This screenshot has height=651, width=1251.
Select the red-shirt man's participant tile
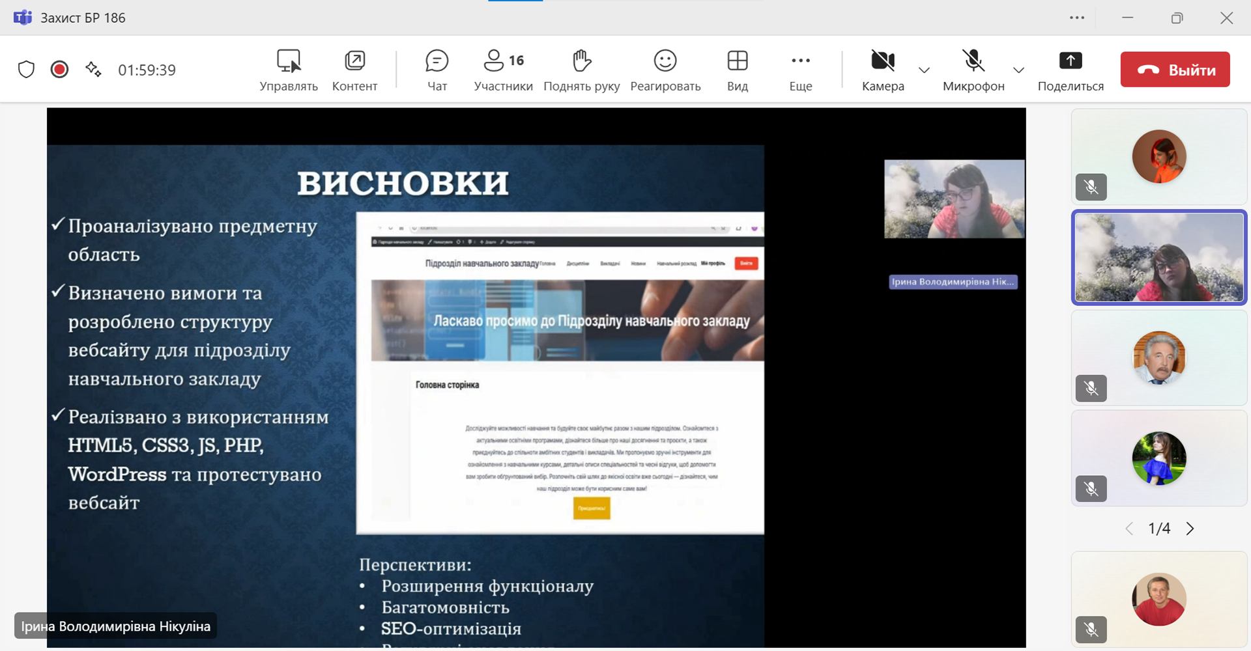(x=1159, y=600)
